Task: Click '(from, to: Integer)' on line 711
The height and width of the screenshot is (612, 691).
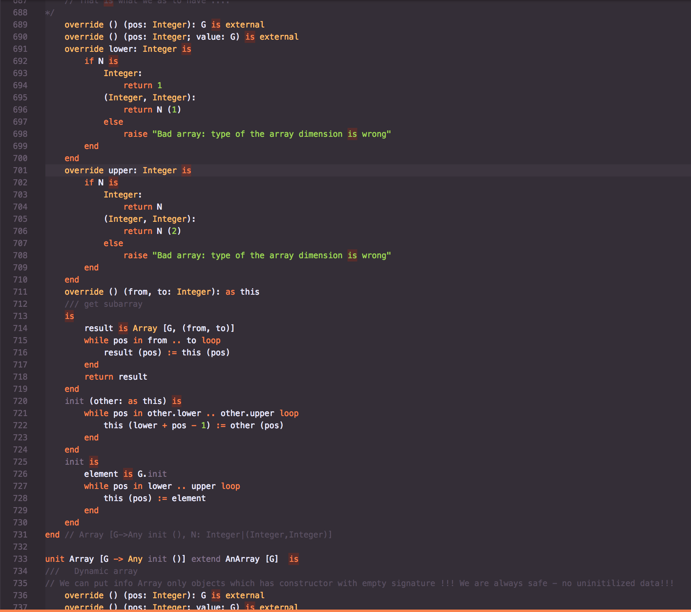Action: pyautogui.click(x=169, y=292)
